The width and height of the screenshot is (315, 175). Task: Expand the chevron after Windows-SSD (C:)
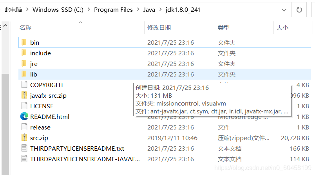pos(89,9)
